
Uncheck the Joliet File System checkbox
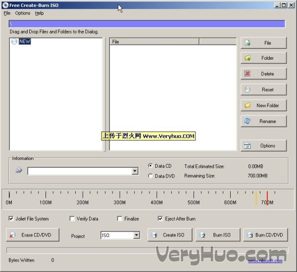pos(11,219)
